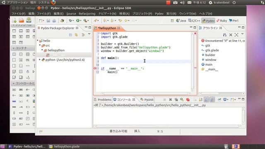Collapse the src folder node
Image resolution: width=265 pixels, height=149 pixels.
pyautogui.click(x=40, y=45)
